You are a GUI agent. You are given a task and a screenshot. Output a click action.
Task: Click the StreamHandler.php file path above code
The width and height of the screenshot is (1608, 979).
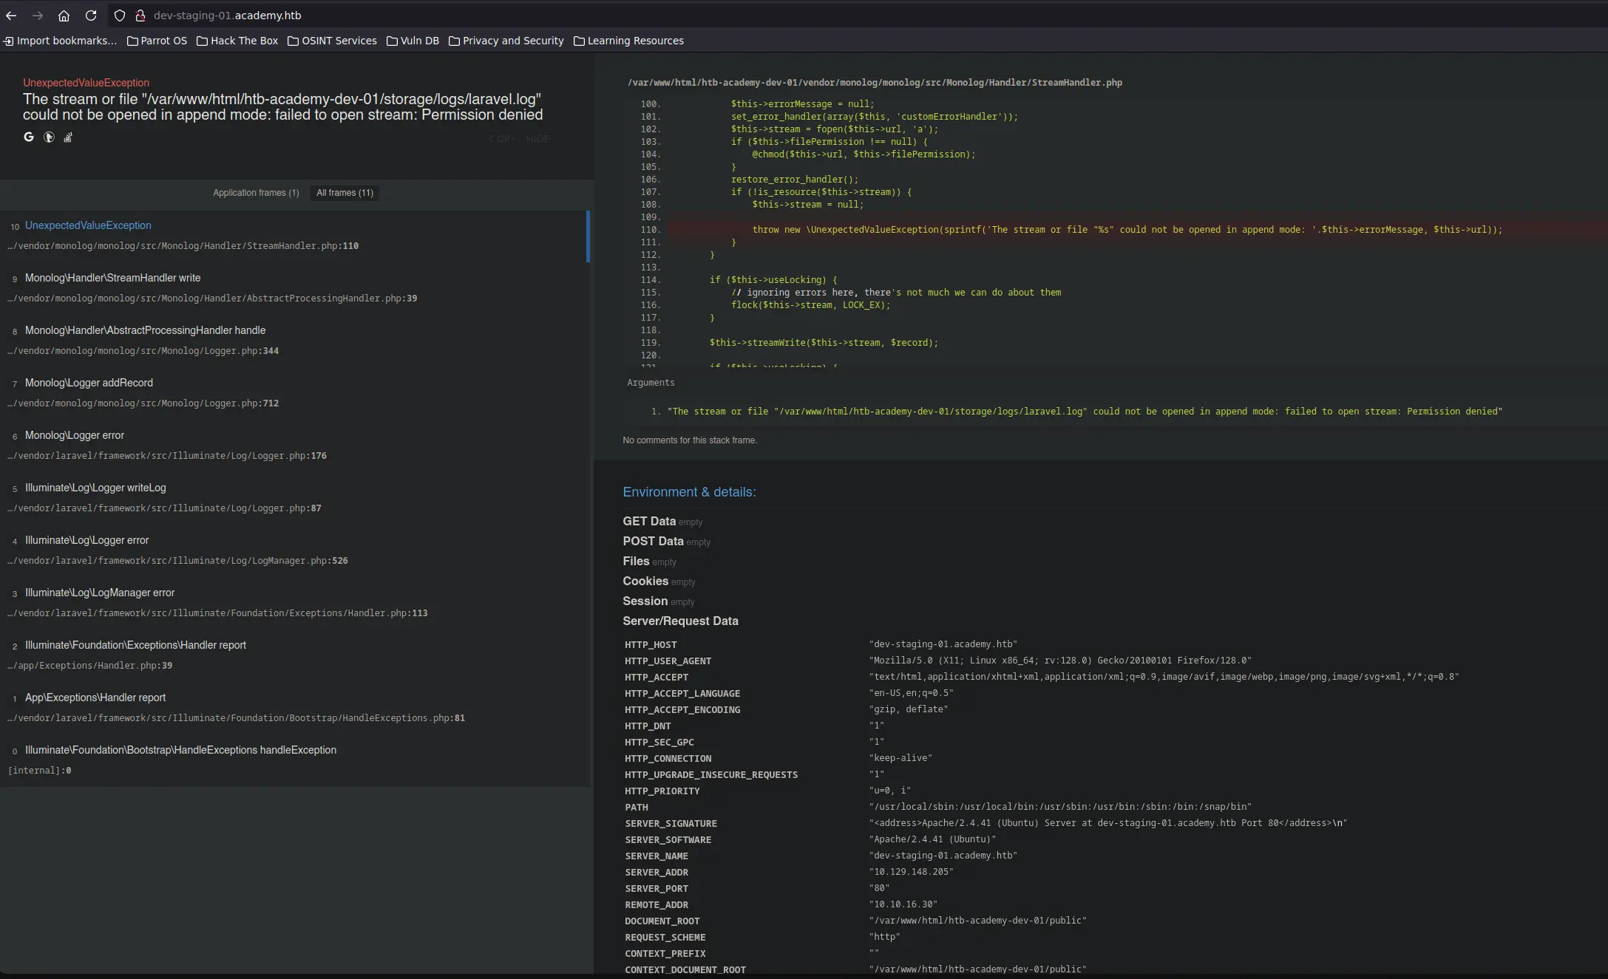[875, 83]
